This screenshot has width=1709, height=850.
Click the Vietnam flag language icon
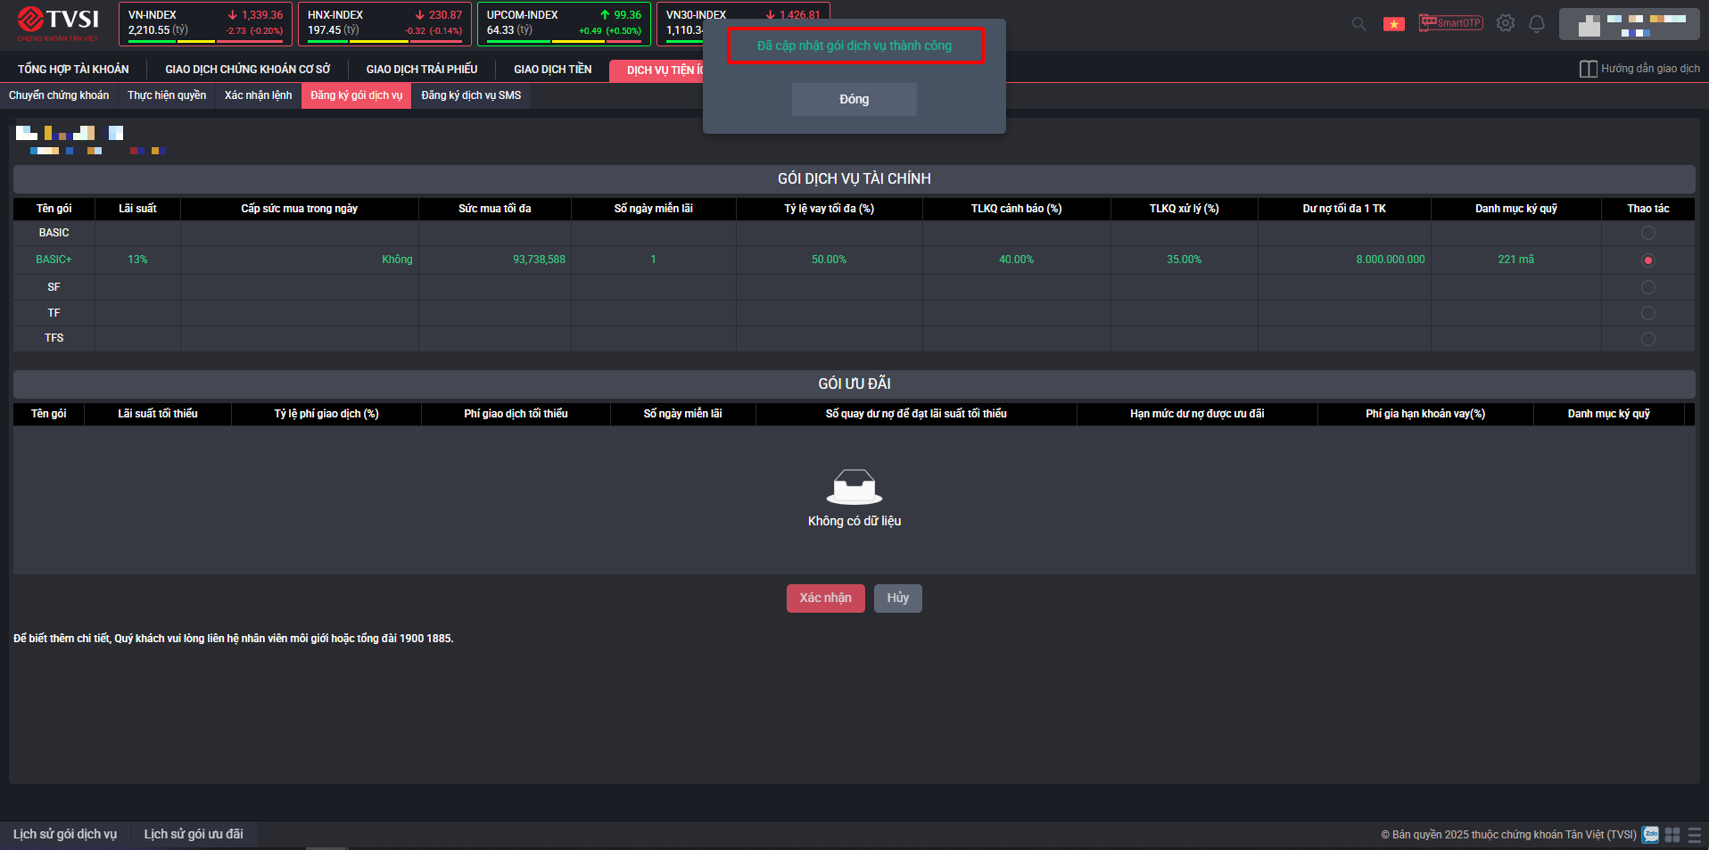tap(1393, 24)
